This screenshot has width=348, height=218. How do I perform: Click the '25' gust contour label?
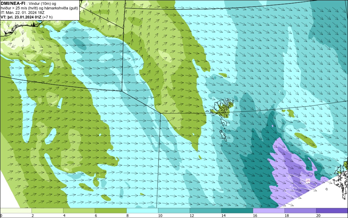click(308, 181)
